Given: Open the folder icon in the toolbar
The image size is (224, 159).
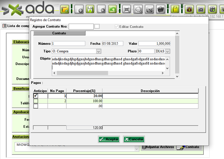Looking at the screenshot, I should click(x=65, y=9).
